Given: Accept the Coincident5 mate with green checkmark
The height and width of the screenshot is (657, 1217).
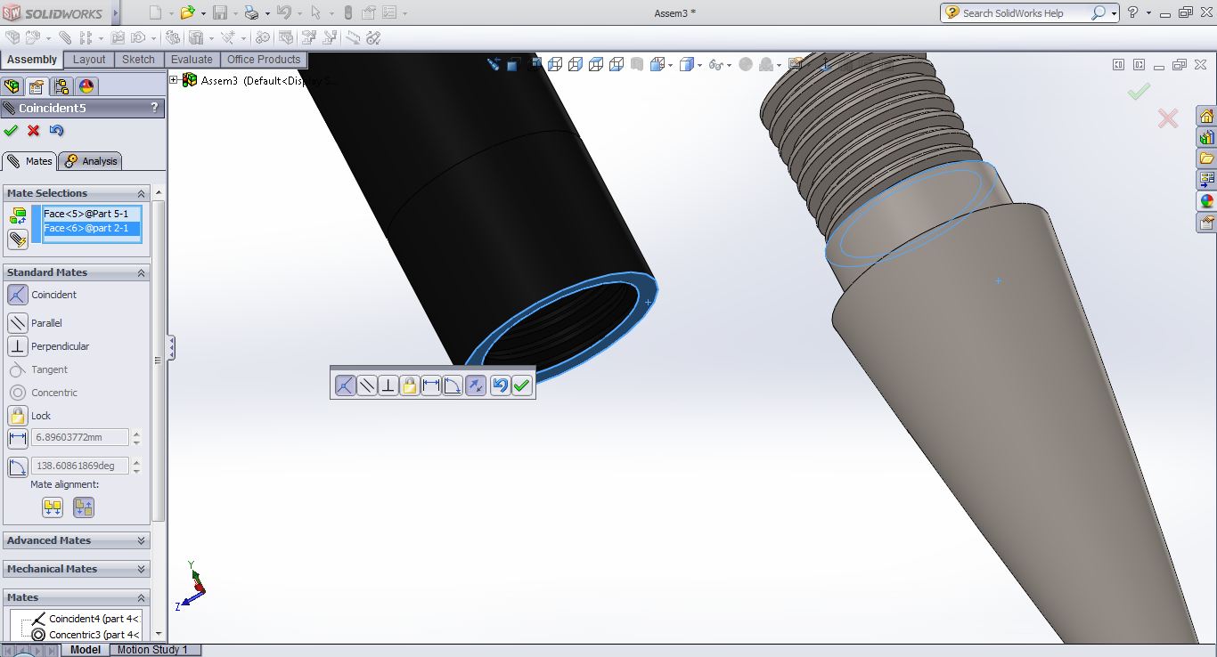Looking at the screenshot, I should click(11, 131).
